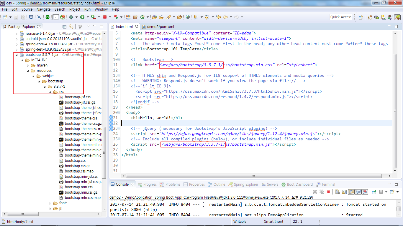Expand the js folder node
403x226 pixels.
[51, 208]
